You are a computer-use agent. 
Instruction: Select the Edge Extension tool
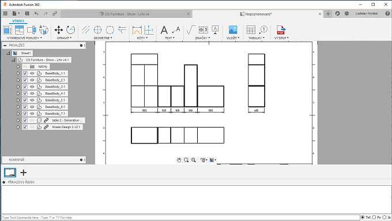pyautogui.click(x=122, y=30)
